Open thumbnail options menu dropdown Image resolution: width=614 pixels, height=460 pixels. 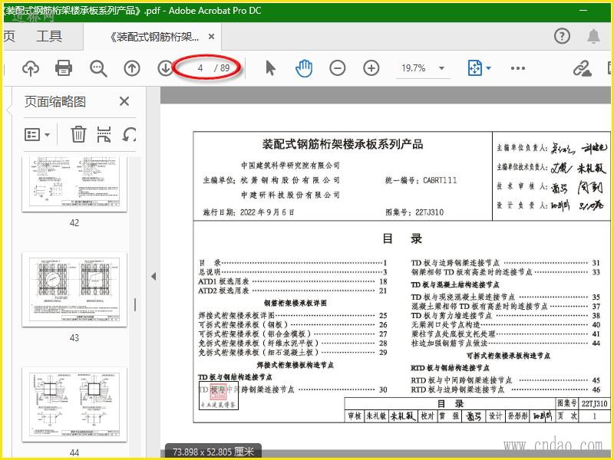[37, 135]
